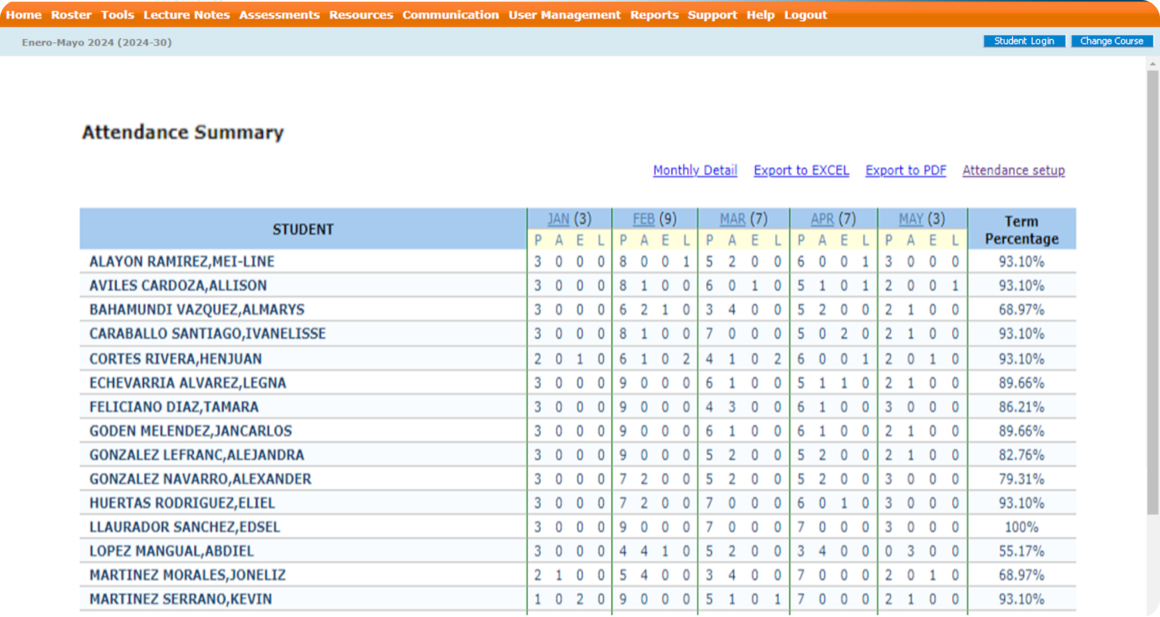Viewport: 1160px width, 617px height.
Task: Select student AVILES CARDOZA,ALLISON
Action: [x=178, y=286]
